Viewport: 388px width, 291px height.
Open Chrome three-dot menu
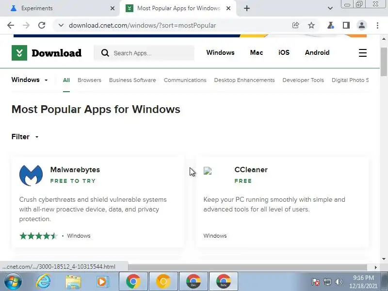tap(377, 25)
